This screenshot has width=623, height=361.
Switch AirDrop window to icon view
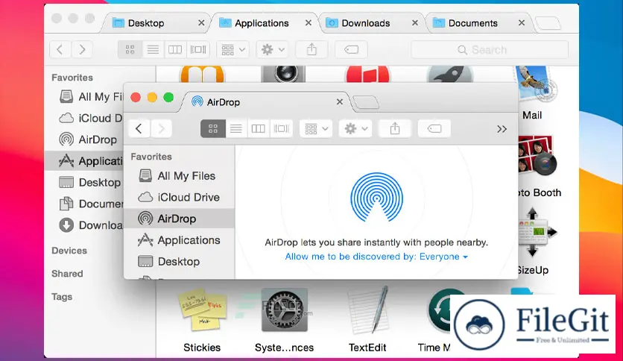click(x=212, y=128)
